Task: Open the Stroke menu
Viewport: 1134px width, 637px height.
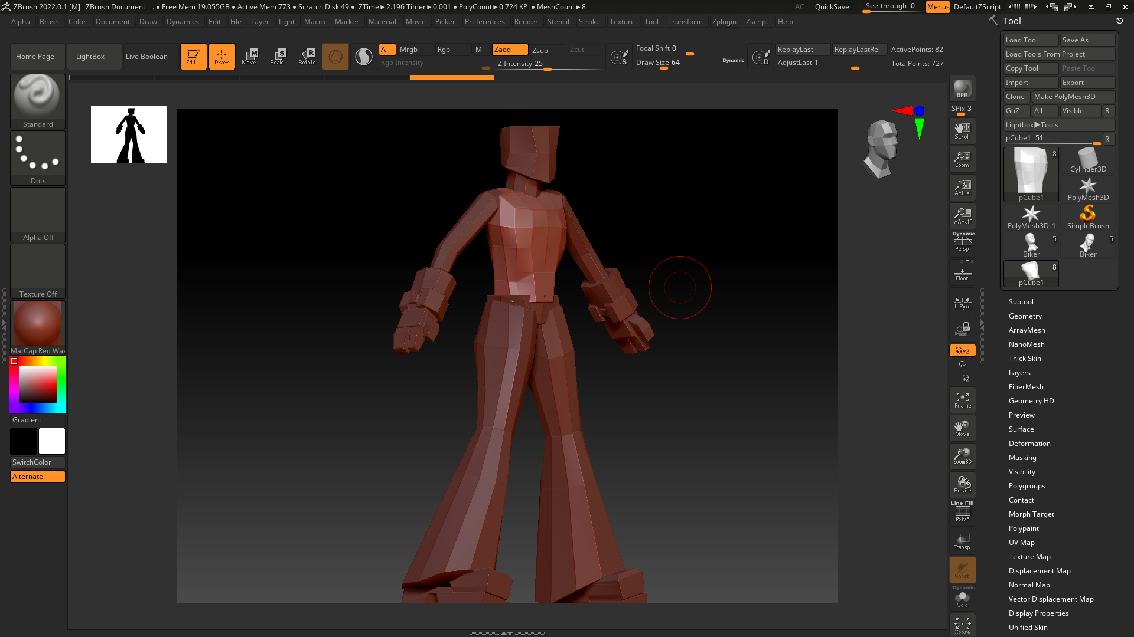Action: pyautogui.click(x=589, y=22)
